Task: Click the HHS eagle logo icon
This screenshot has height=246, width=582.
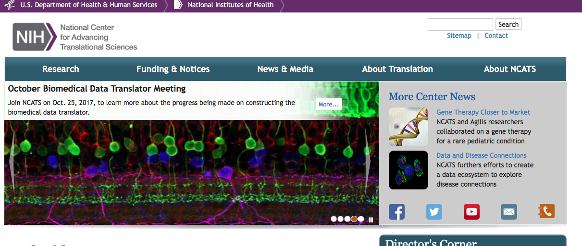Action: pos(10,5)
